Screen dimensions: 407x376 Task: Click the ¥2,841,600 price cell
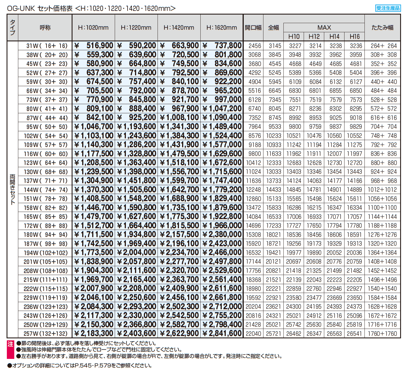point(222,333)
